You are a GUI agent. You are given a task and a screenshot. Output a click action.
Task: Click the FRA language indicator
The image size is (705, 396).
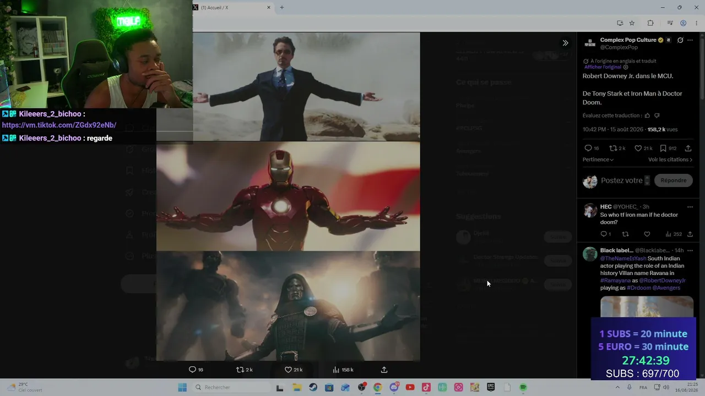(643, 388)
